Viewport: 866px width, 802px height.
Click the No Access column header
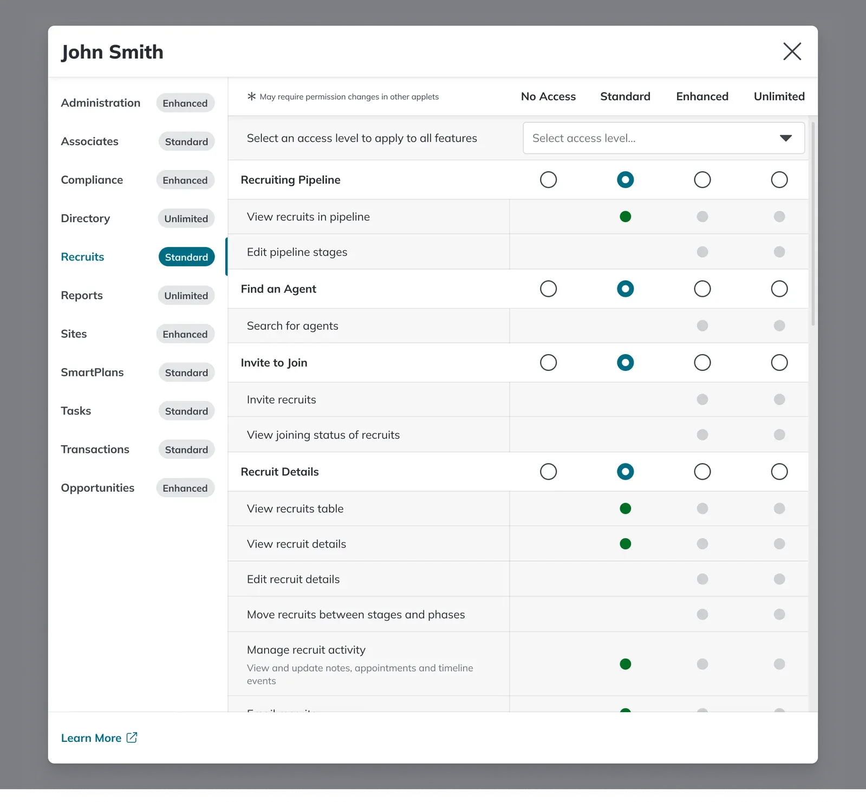point(548,96)
